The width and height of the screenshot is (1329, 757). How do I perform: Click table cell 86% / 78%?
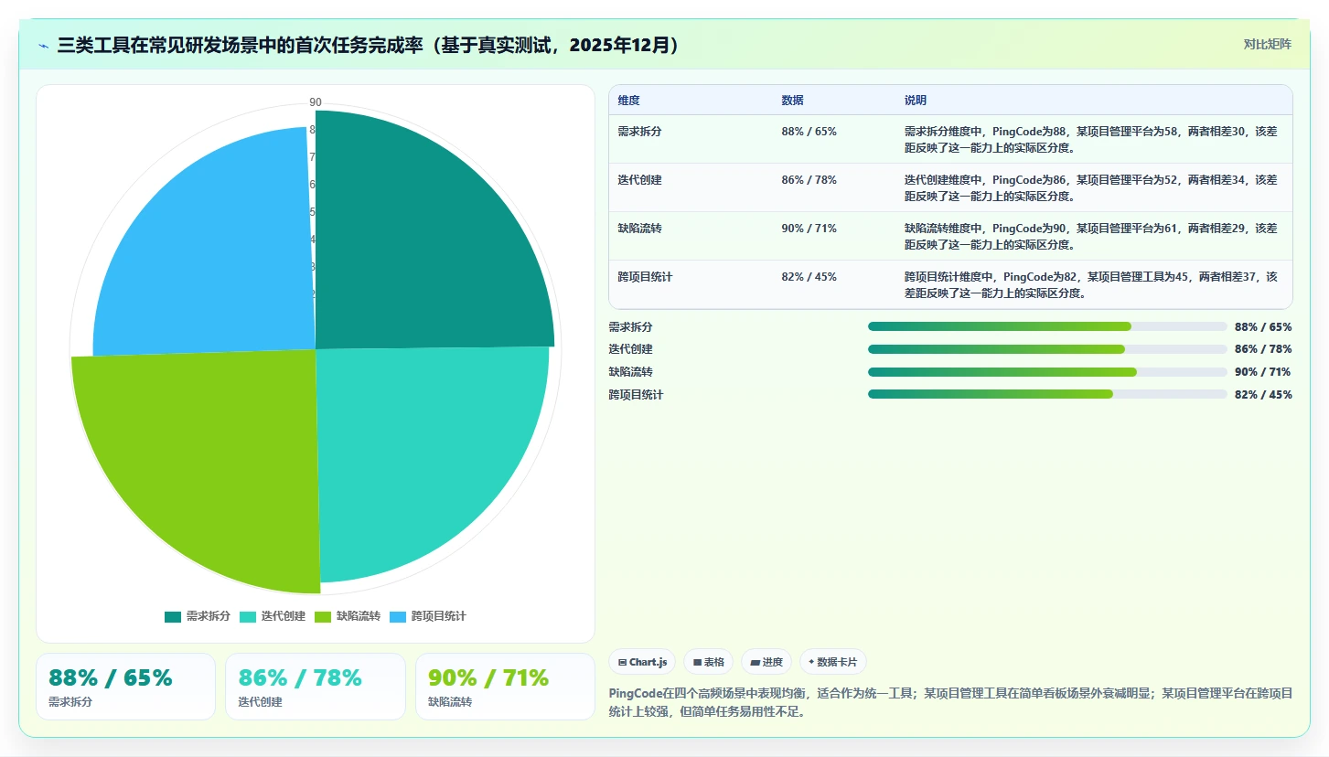pos(809,180)
